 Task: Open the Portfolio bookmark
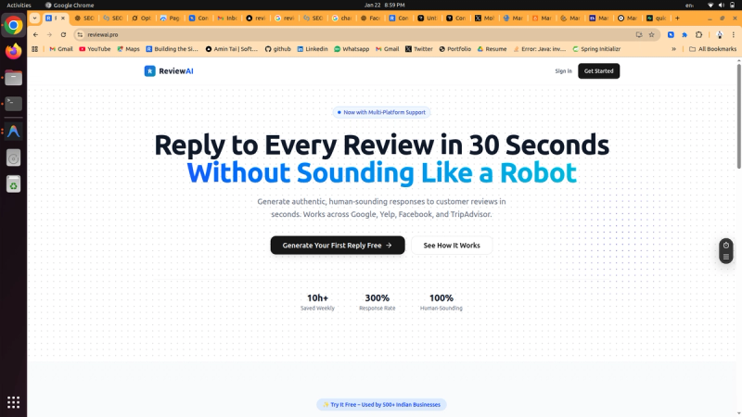click(454, 49)
